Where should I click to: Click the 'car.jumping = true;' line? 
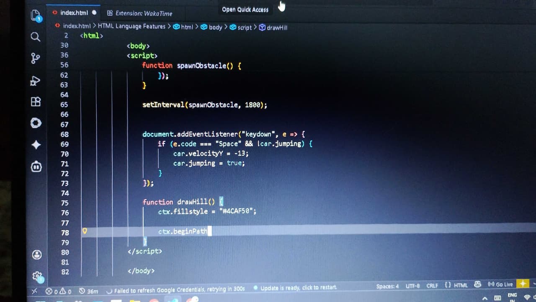pyautogui.click(x=209, y=163)
